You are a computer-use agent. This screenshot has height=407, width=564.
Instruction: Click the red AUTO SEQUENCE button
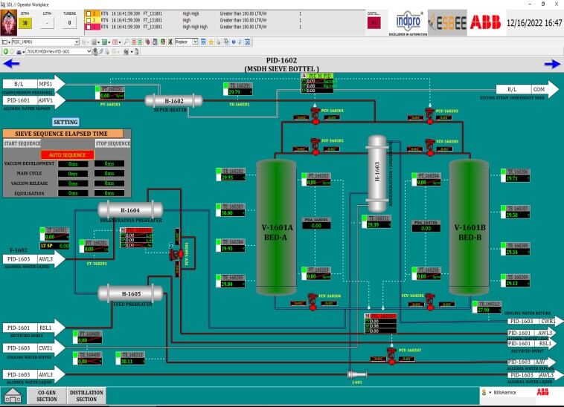pyautogui.click(x=67, y=154)
